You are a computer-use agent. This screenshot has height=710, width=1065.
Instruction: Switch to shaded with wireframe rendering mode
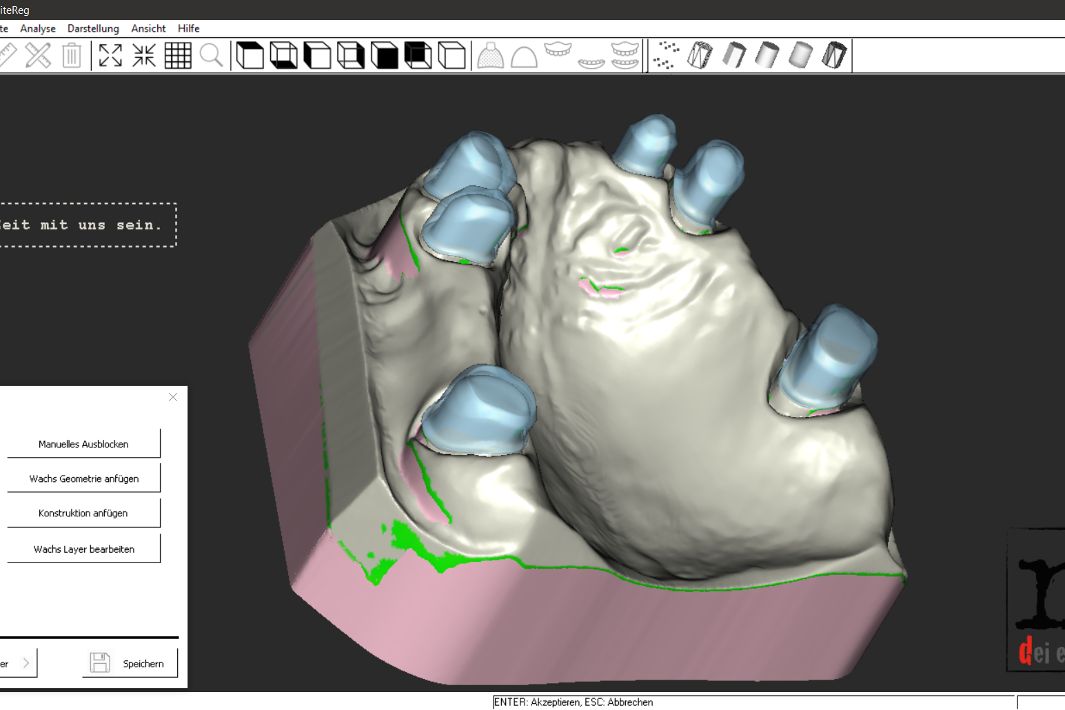pos(835,55)
